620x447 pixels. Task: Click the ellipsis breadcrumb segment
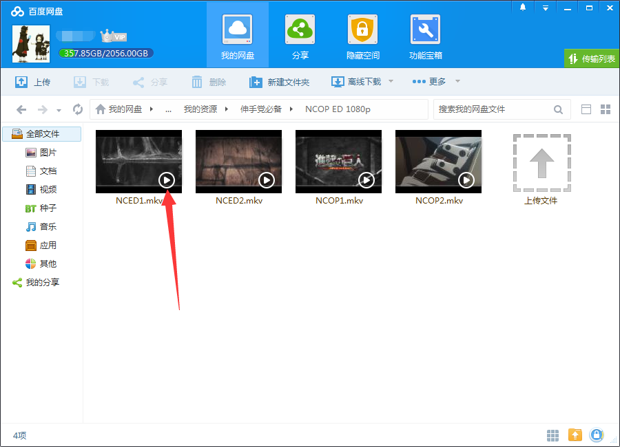[169, 110]
